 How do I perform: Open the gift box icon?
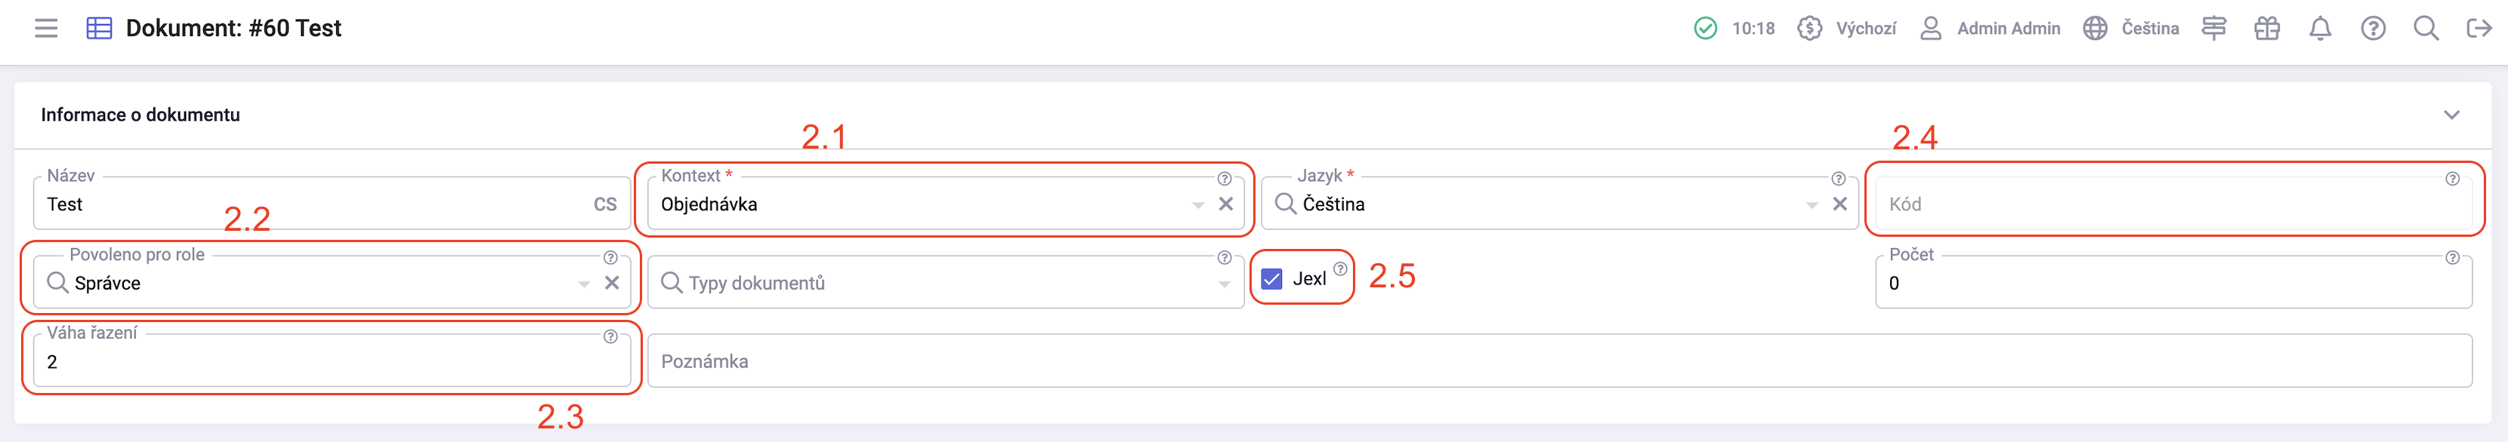click(x=2266, y=28)
